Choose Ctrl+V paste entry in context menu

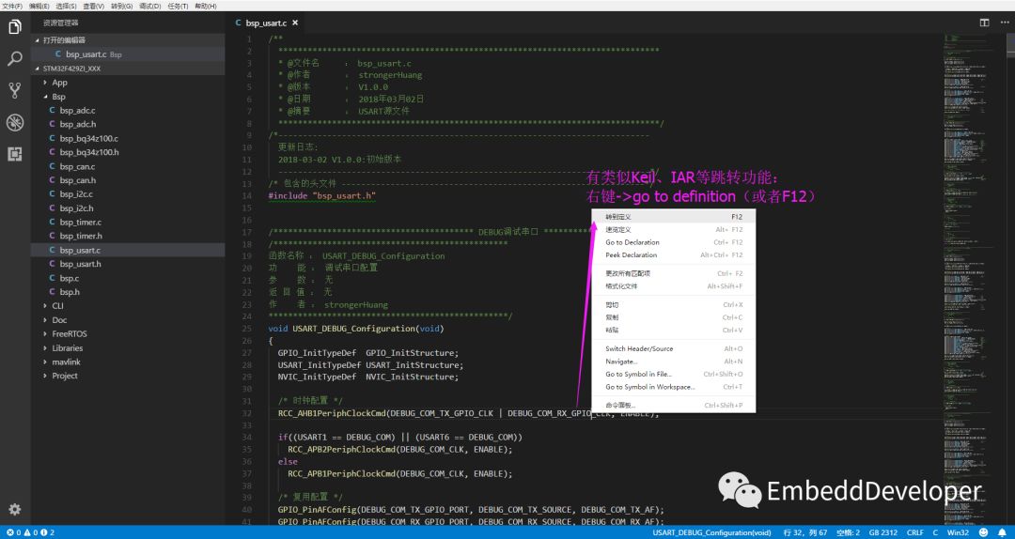673,330
